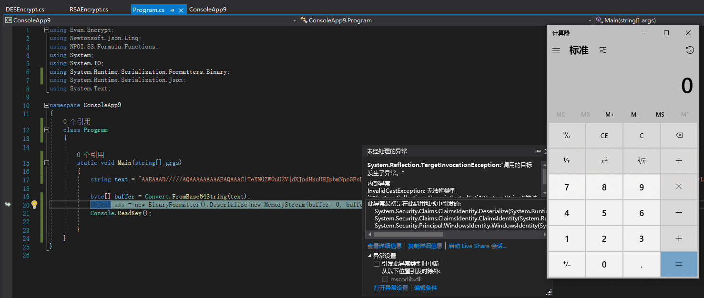
Task: Pin the unhandled exception popup
Action: click(538, 151)
